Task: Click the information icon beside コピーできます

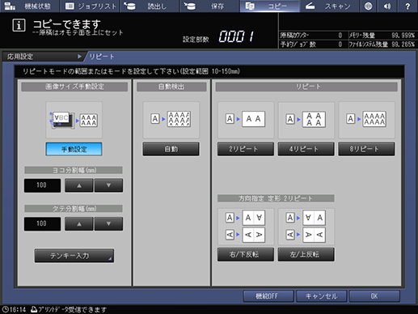Action: click(x=19, y=26)
